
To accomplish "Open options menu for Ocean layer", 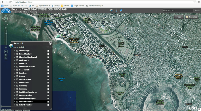I will pos(48,76).
